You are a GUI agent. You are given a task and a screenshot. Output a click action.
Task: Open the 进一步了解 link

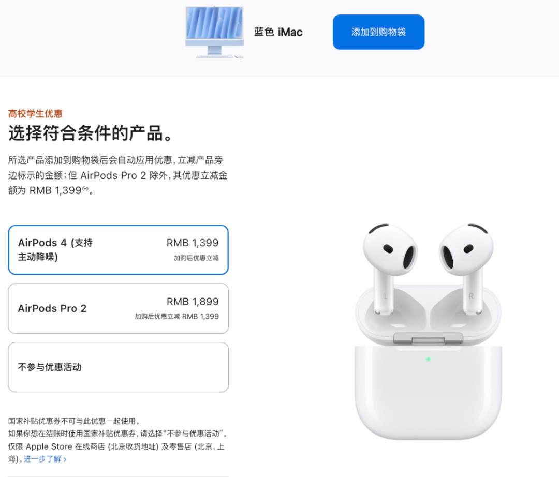coord(42,459)
